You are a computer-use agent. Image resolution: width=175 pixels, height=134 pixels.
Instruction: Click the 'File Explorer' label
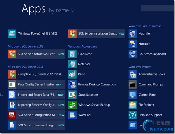click(x=146, y=105)
